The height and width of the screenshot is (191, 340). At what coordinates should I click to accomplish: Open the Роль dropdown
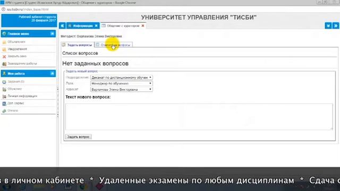tap(122, 83)
